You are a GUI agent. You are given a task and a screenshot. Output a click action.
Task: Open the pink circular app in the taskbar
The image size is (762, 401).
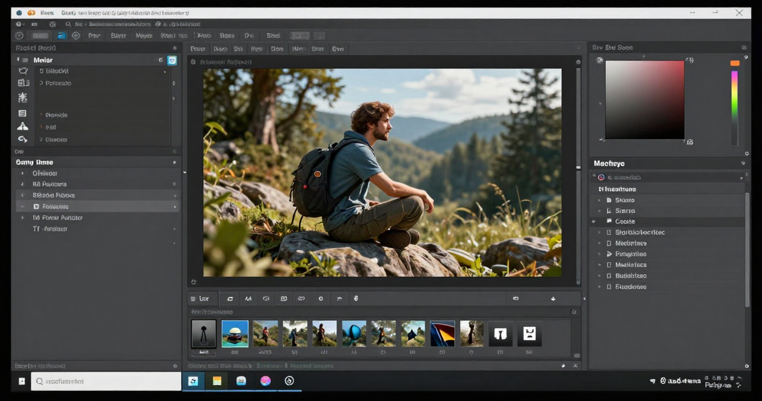pos(266,380)
